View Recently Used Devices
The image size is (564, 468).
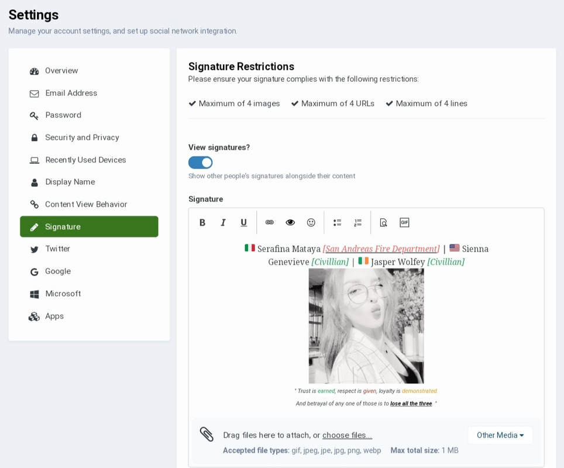[x=89, y=160]
